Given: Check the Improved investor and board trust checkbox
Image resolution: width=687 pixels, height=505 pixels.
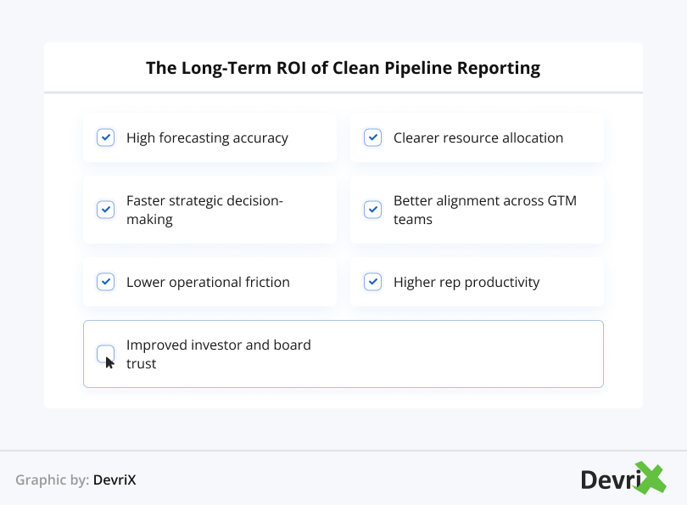Looking at the screenshot, I should [x=105, y=354].
